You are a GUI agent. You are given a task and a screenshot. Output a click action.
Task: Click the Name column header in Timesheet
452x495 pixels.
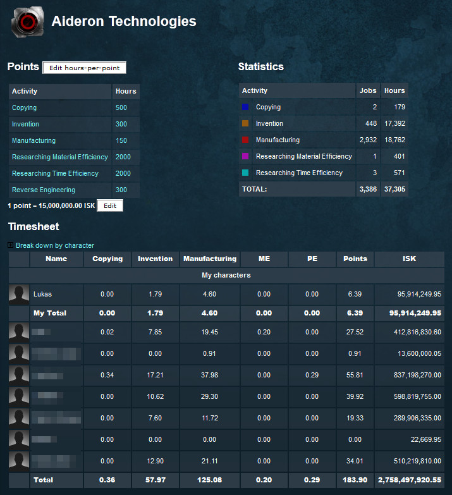click(x=56, y=259)
